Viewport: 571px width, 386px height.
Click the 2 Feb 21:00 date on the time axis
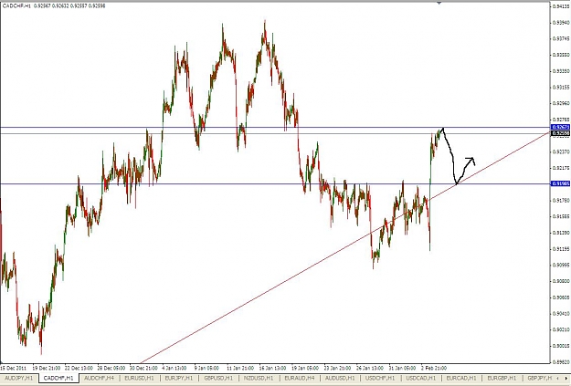(x=434, y=368)
